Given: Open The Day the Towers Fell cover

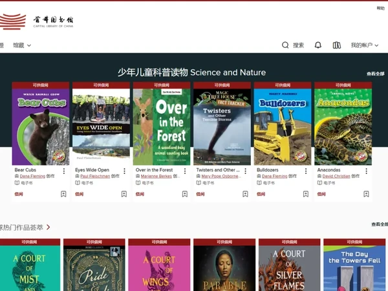Looking at the screenshot, I should click(x=354, y=268).
